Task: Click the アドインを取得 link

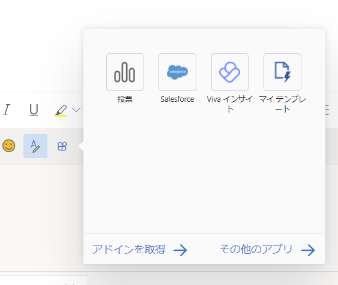Action: pyautogui.click(x=139, y=250)
